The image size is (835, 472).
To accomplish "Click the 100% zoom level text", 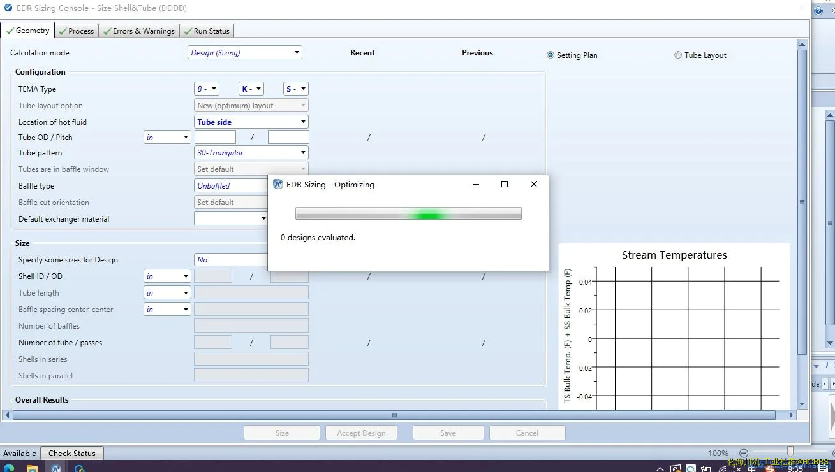I will (x=718, y=453).
